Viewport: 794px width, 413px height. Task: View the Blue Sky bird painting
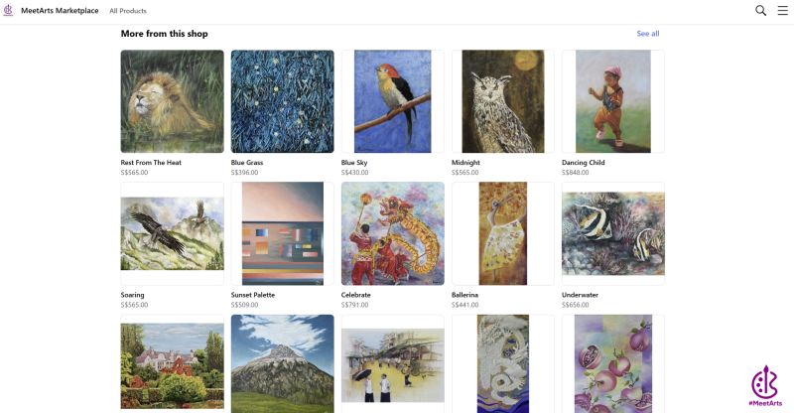pyautogui.click(x=392, y=101)
